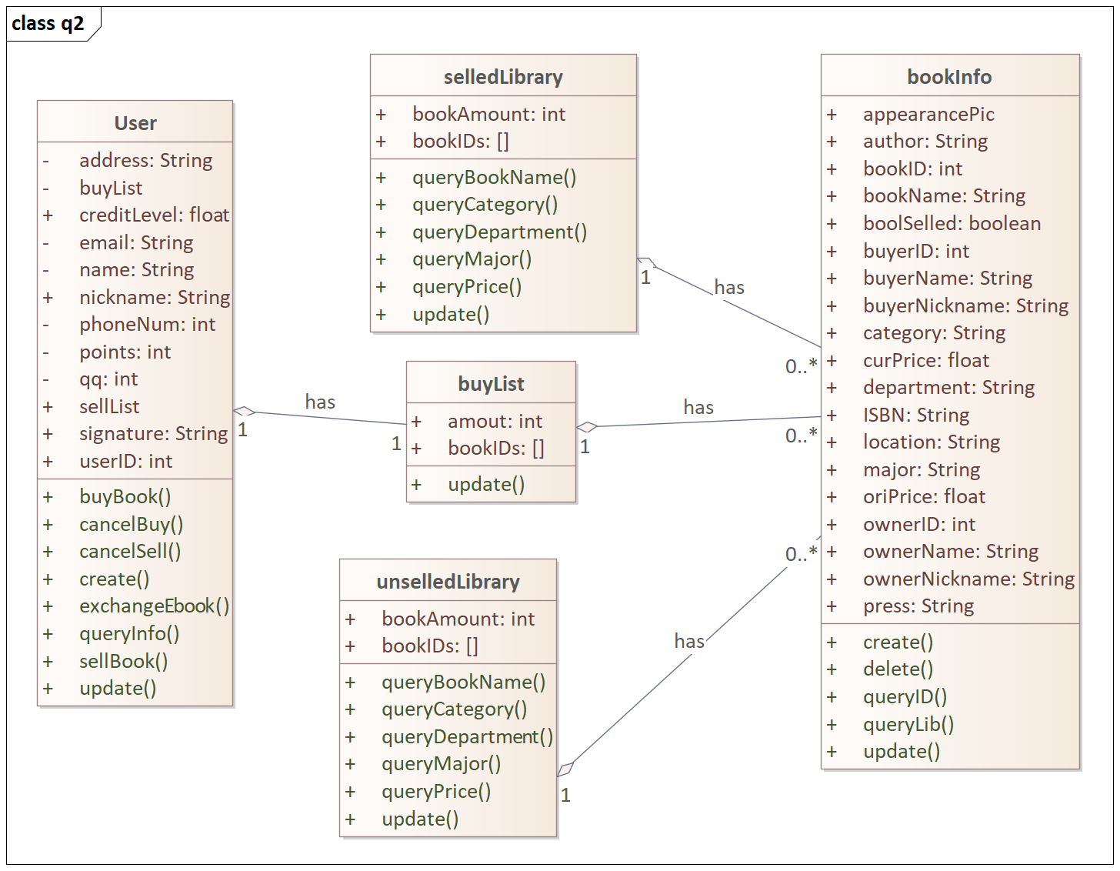The image size is (1120, 871).
Task: Select queryBookName() in unselledLibrary
Action: 463,682
